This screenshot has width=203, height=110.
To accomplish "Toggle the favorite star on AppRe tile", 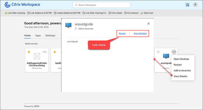I will point(55,52).
